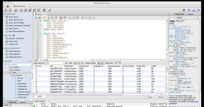
Task: Collapse the Columns node
Action: pyautogui.click(x=11, y=75)
